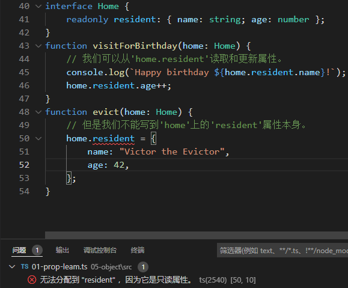
Task: Click the error count badge beside 05-object\src
Action: 143,267
